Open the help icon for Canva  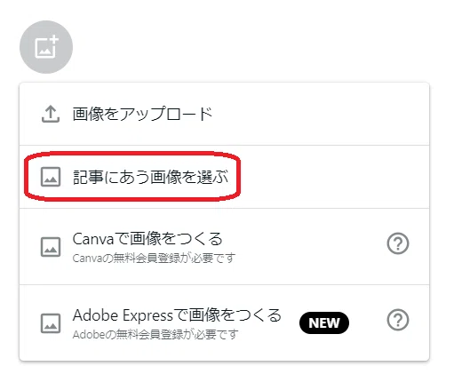(398, 243)
